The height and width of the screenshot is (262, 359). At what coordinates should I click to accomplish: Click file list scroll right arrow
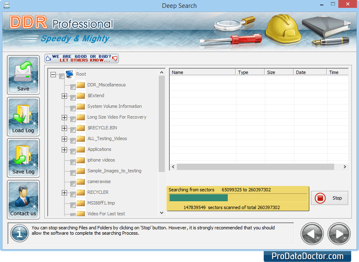pos(345,167)
